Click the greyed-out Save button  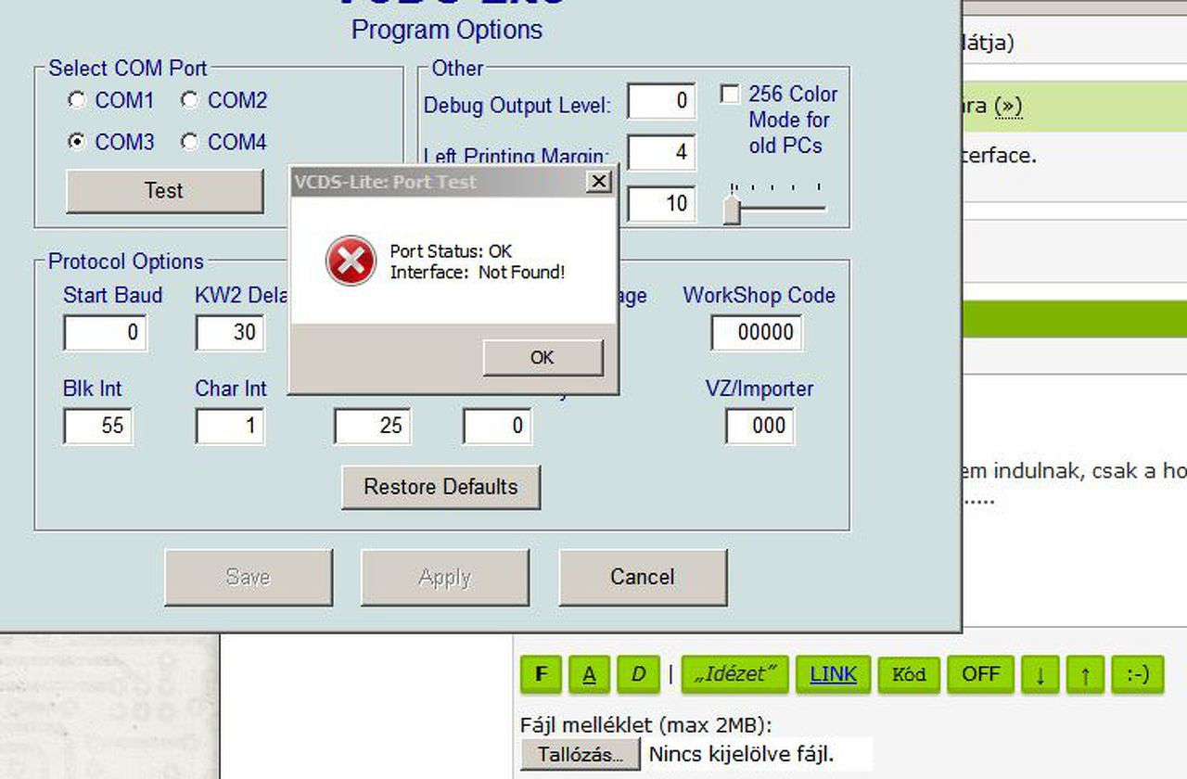(249, 577)
